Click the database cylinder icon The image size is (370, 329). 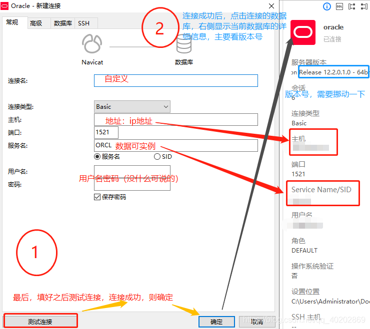(x=184, y=44)
